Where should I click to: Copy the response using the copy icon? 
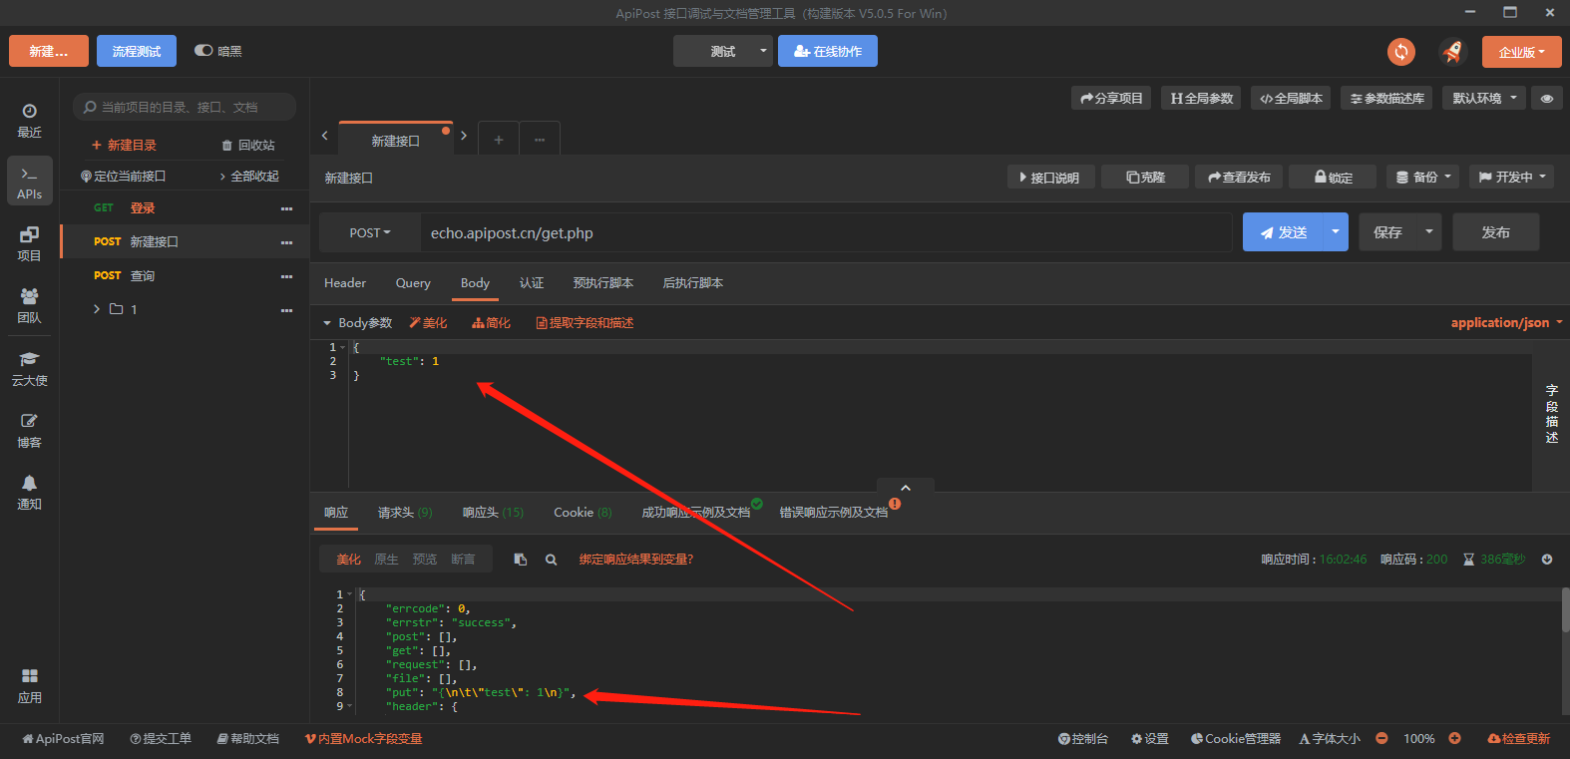520,560
